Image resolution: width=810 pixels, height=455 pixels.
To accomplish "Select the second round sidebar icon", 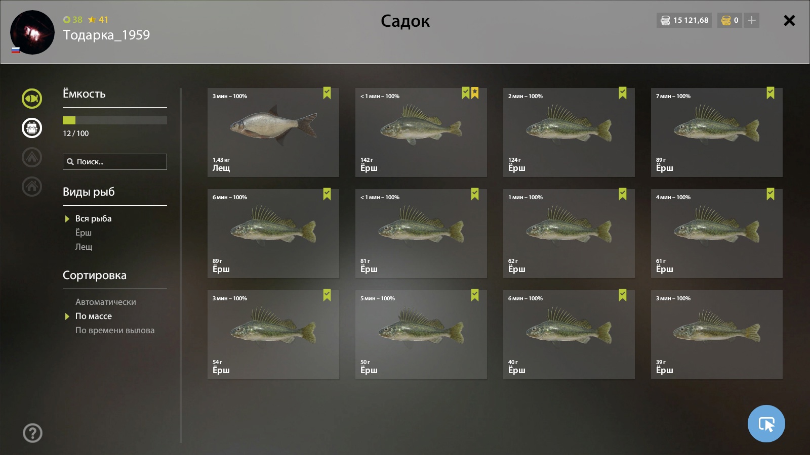I will [x=32, y=128].
